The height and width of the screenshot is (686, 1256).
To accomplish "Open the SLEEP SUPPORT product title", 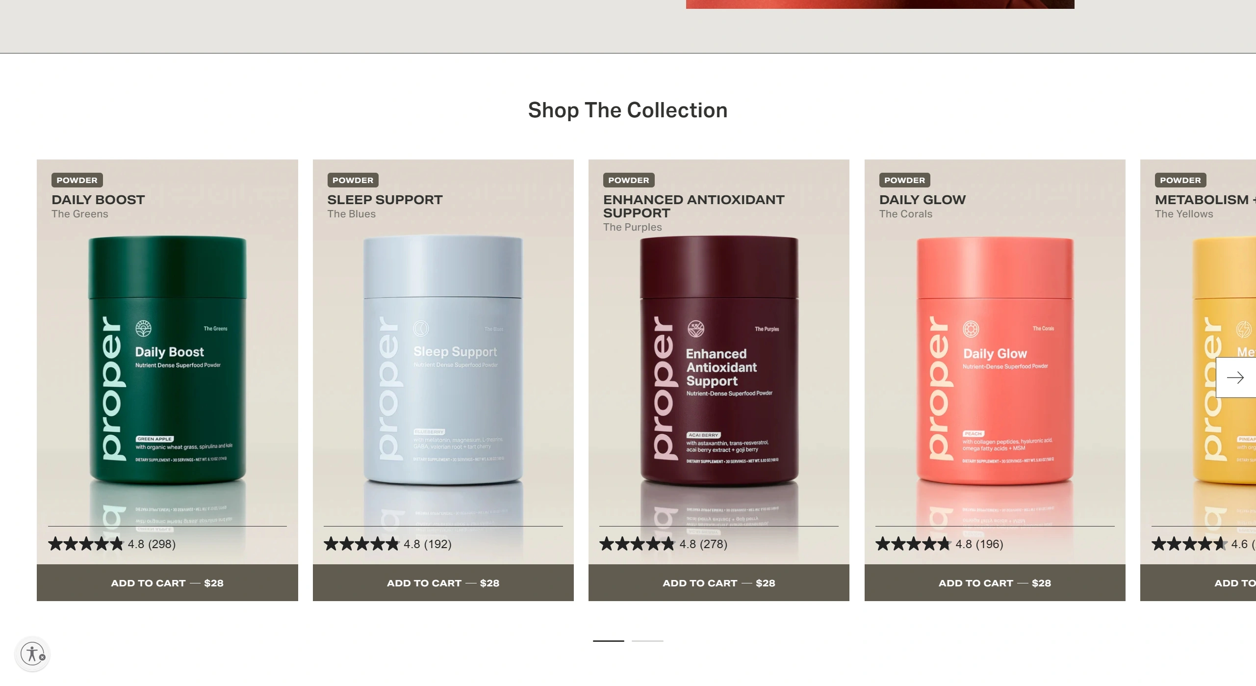I will [385, 200].
